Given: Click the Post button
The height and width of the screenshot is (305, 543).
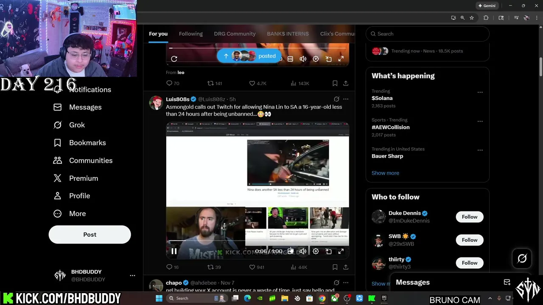Looking at the screenshot, I should pos(90,235).
